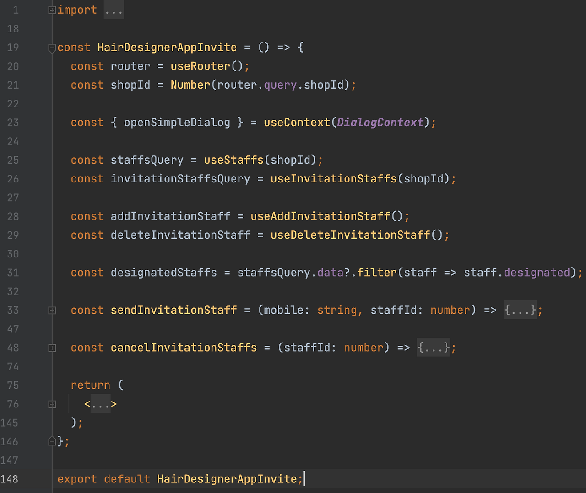Expand the folded import block on line 1
Screen dimensions: 586x493
(52, 10)
